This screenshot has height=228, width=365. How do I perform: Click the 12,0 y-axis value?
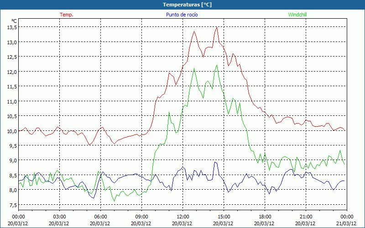12,72
